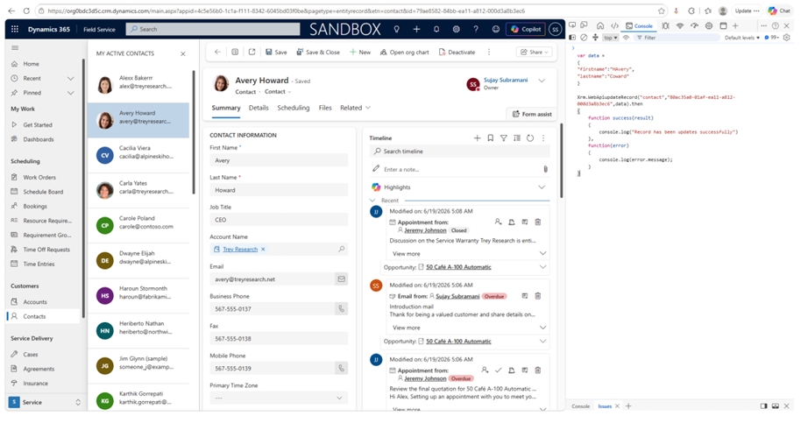This screenshot has width=808, height=437.
Task: Click the Job Title field containing CEO
Action: click(279, 220)
